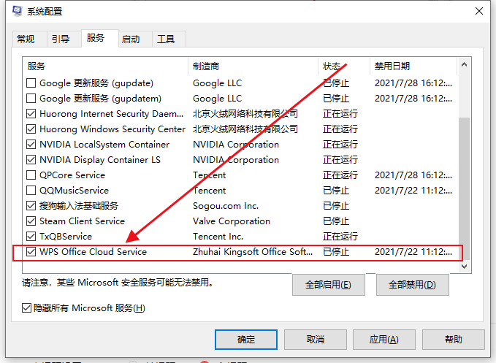Image resolution: width=496 pixels, height=363 pixels.
Task: Uncheck Steam Client Service checkbox
Action: 31,221
